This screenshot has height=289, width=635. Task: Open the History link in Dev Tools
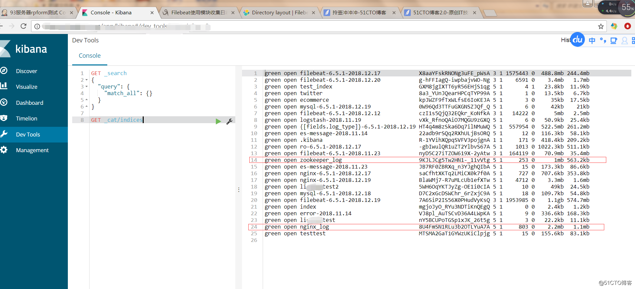(565, 40)
